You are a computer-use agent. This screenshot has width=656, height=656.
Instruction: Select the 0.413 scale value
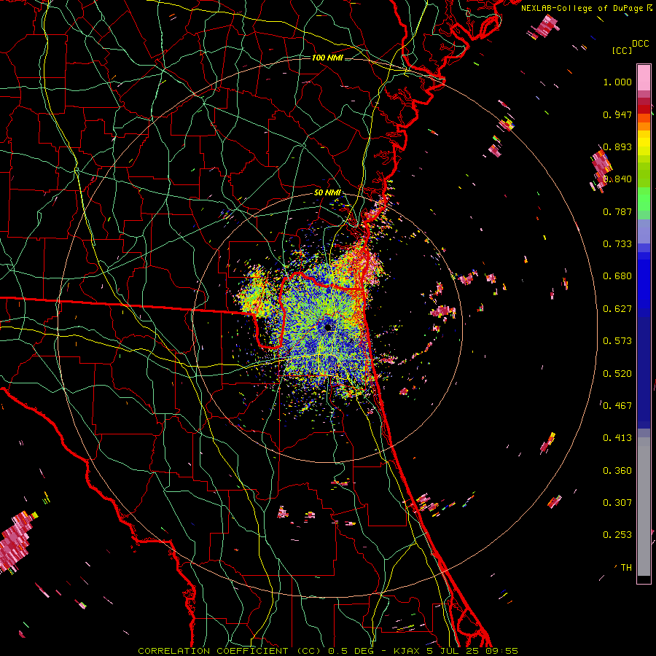(x=617, y=438)
